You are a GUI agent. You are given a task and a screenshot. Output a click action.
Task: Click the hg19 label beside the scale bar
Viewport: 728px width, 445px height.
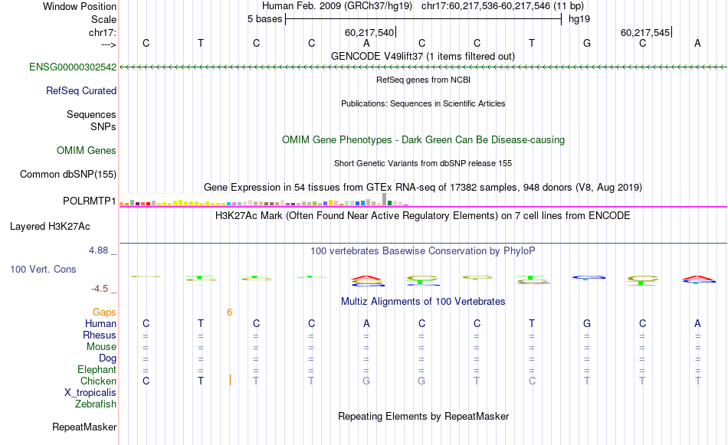579,19
